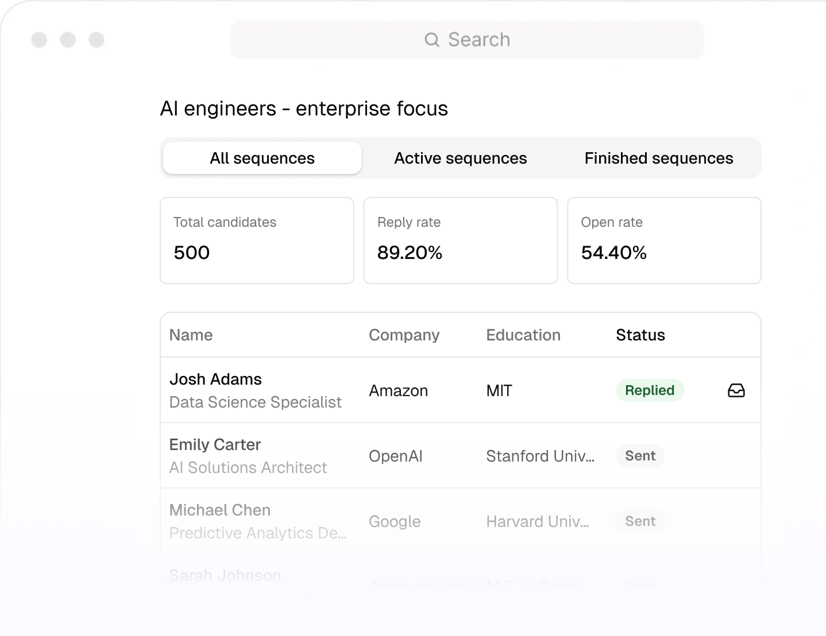
Task: Open the inbox icon in Josh Adams row
Action: pos(736,391)
